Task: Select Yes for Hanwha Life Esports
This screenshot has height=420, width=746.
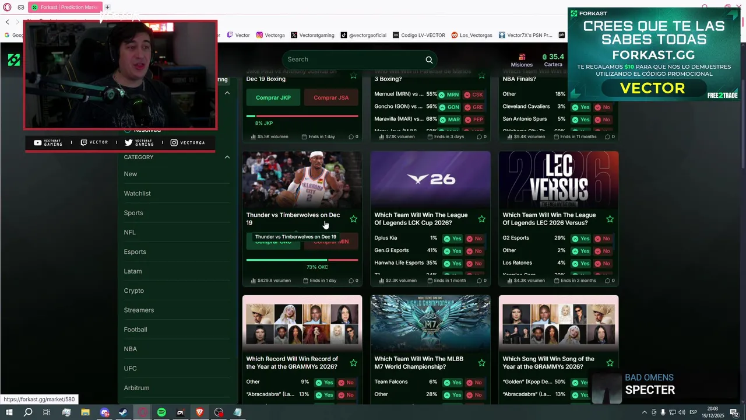Action: pos(452,263)
